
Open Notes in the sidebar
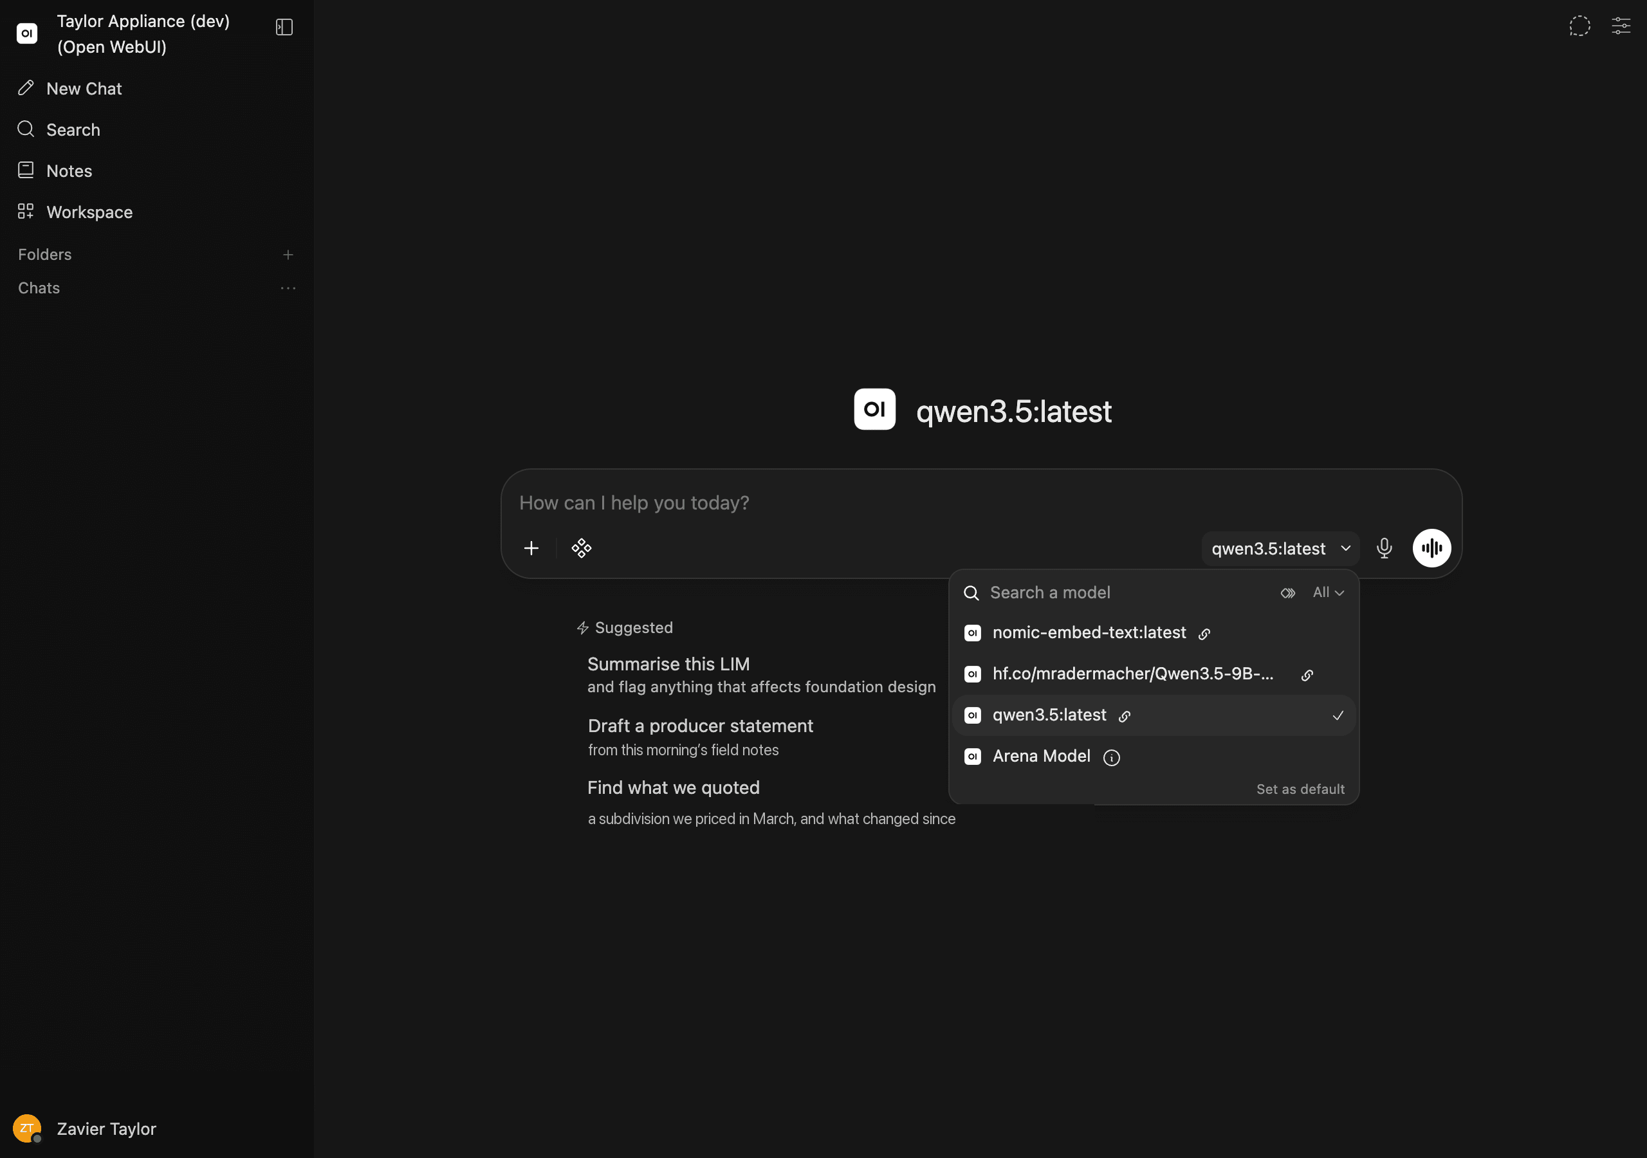point(156,170)
